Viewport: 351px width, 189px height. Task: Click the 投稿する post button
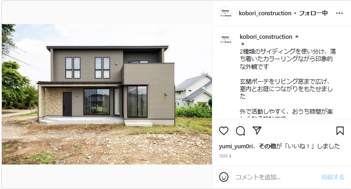(333, 177)
